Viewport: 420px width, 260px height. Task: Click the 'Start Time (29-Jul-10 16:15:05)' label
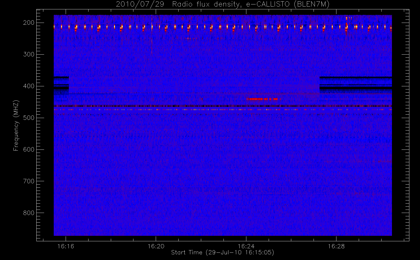(x=223, y=252)
